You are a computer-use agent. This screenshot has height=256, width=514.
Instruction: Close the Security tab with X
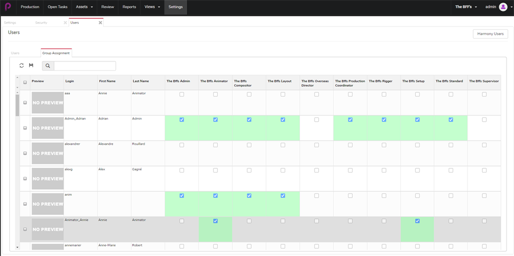tap(65, 23)
